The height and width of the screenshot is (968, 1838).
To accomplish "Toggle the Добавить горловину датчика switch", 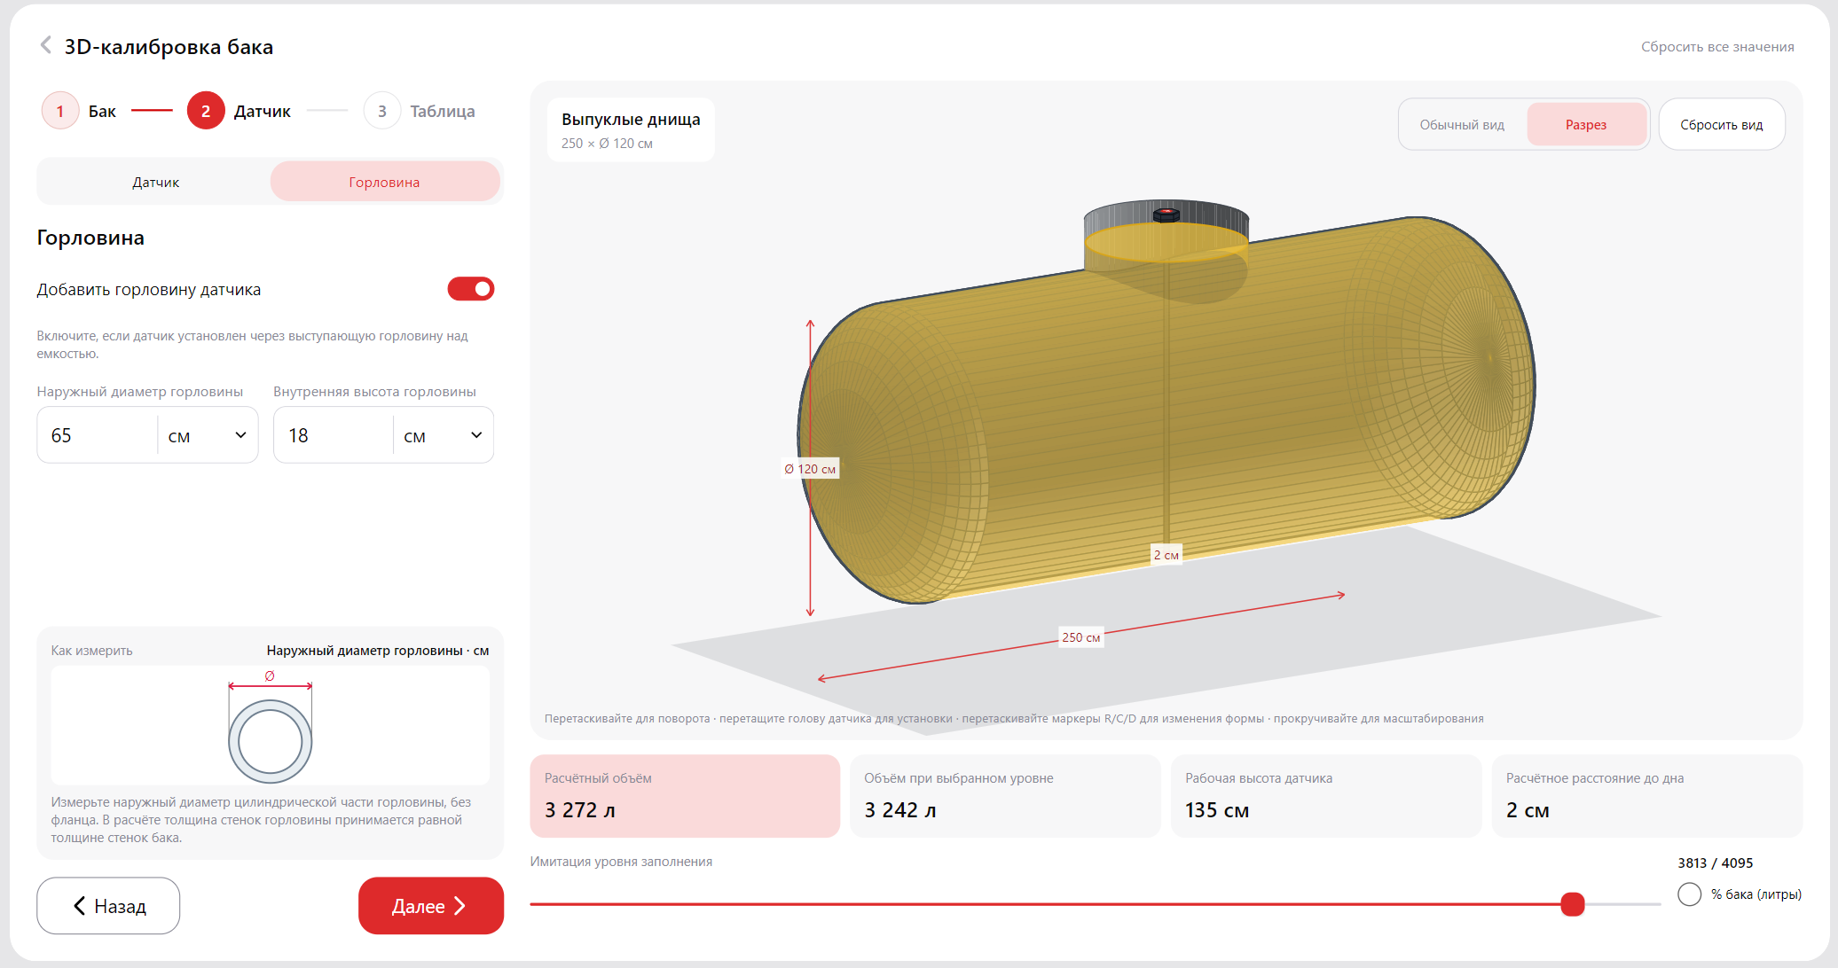I will [471, 289].
